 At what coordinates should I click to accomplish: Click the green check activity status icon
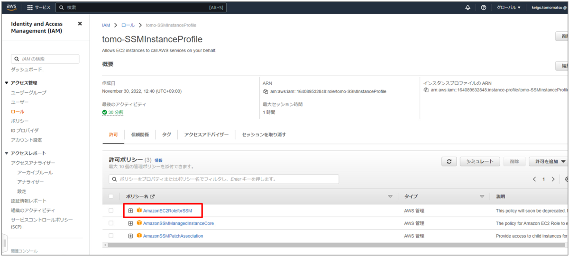105,112
